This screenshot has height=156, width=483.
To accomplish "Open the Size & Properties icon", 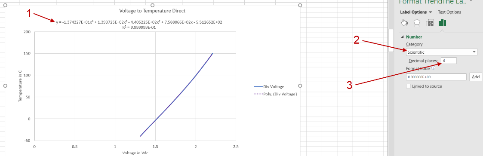I will tap(430, 23).
